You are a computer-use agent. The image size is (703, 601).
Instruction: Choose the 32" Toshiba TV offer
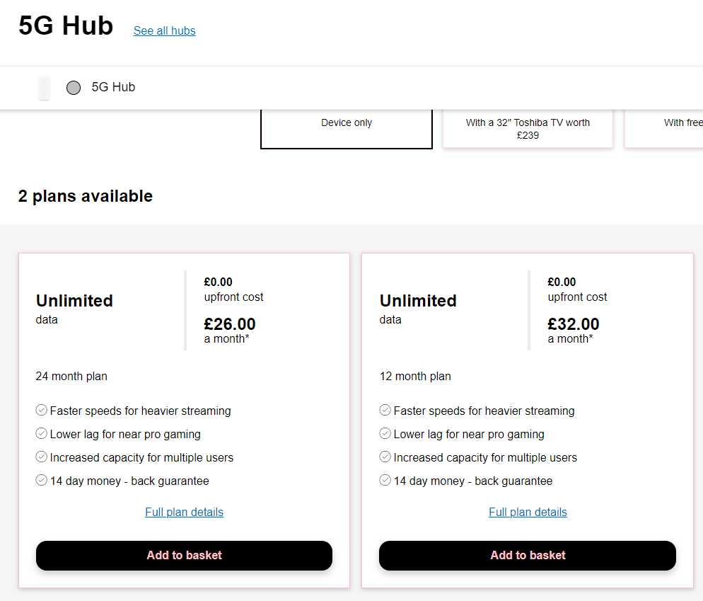click(x=528, y=129)
